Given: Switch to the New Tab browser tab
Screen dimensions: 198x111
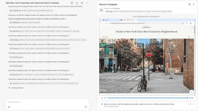Looking at the screenshot, I should 111,20.
